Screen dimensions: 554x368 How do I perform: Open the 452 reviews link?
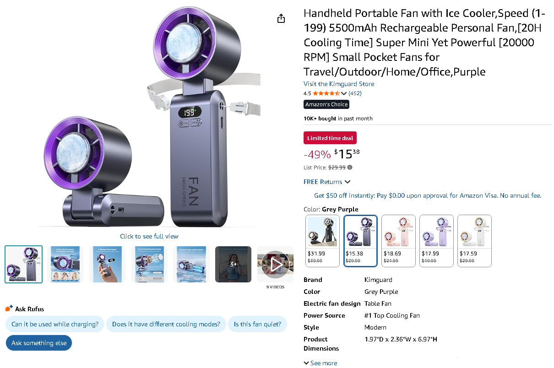point(355,93)
